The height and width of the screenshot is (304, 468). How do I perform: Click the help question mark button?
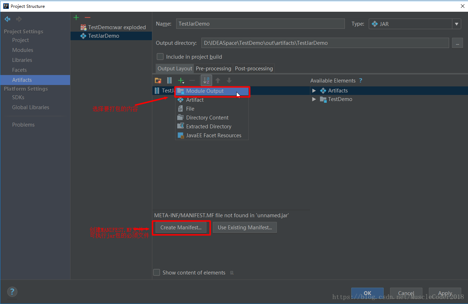coord(12,292)
